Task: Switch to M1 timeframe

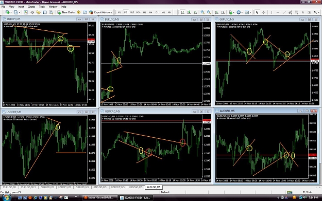Action: (120, 12)
